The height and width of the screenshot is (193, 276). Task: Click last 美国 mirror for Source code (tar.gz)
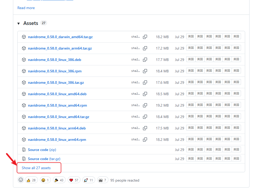tap(236, 159)
